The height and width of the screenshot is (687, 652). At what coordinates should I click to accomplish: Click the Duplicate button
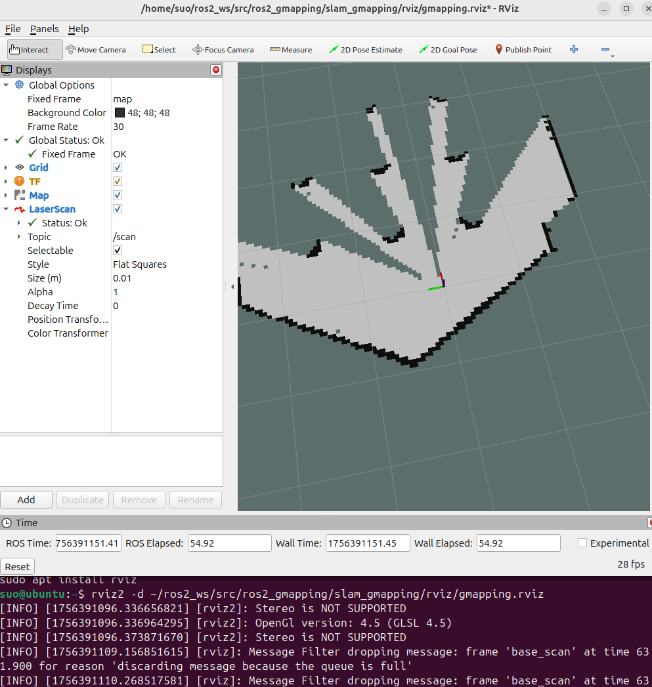pyautogui.click(x=83, y=500)
